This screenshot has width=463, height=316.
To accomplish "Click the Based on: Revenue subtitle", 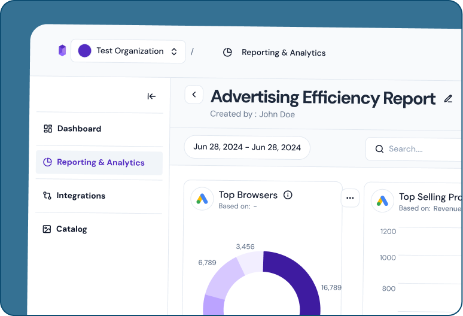I will point(431,208).
